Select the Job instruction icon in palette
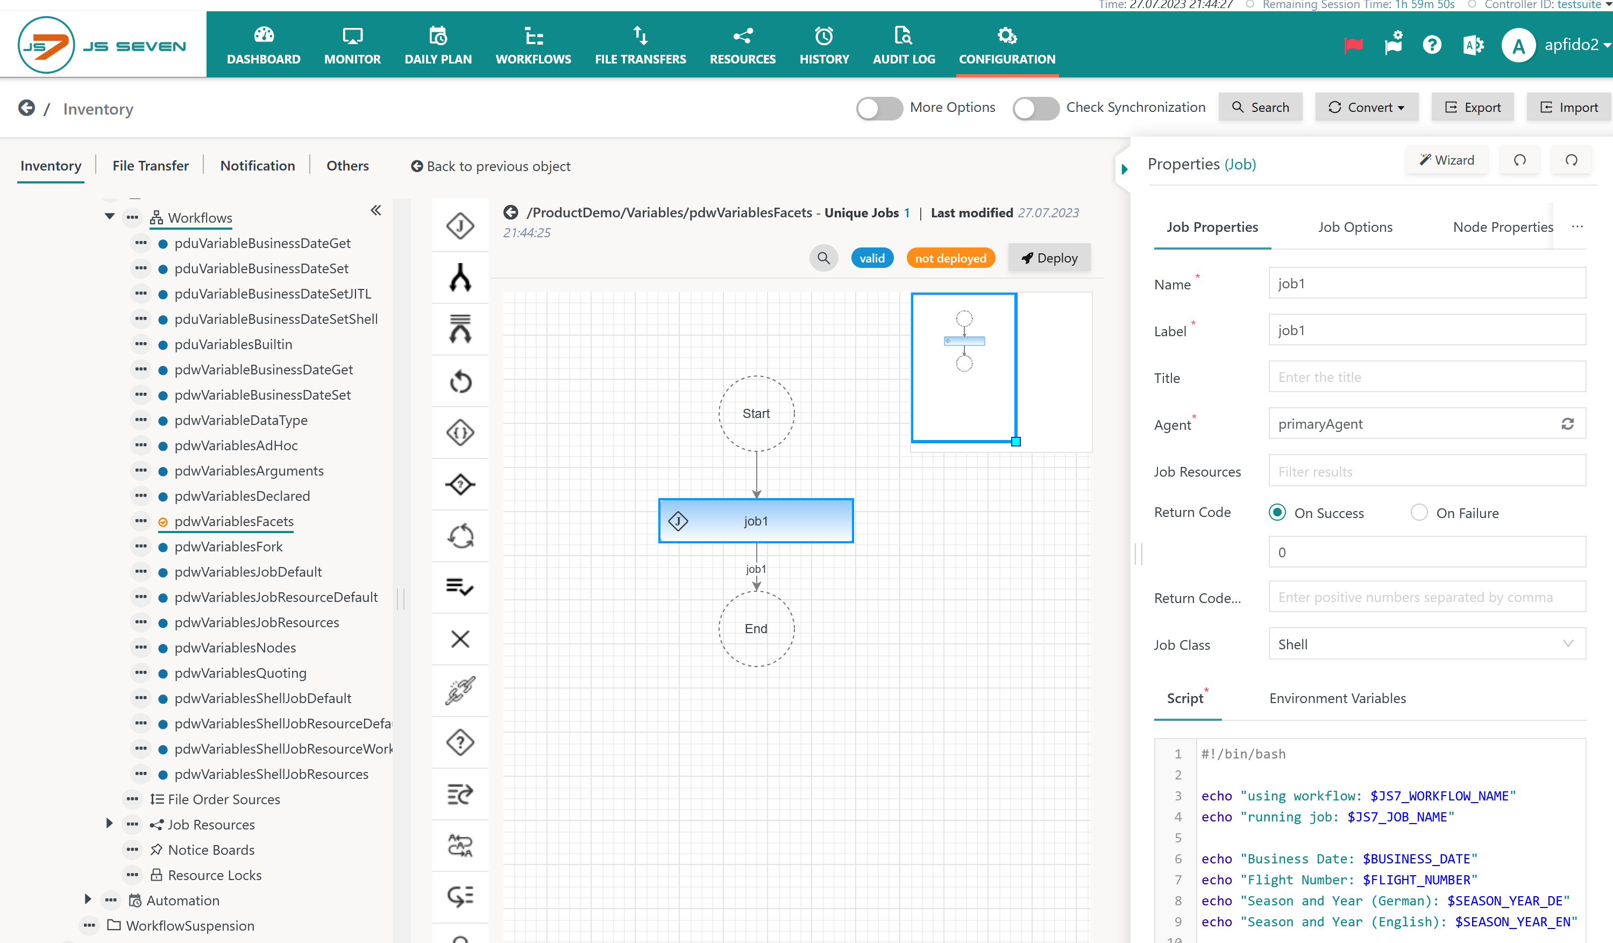The height and width of the screenshot is (943, 1613). pyautogui.click(x=459, y=225)
